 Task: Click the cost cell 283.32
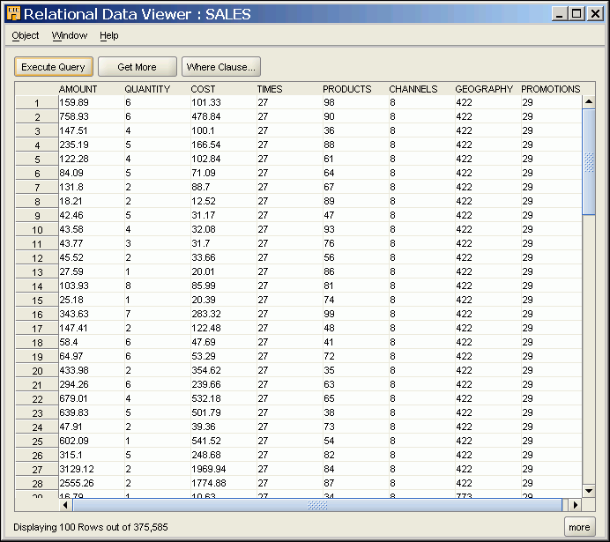pyautogui.click(x=224, y=314)
